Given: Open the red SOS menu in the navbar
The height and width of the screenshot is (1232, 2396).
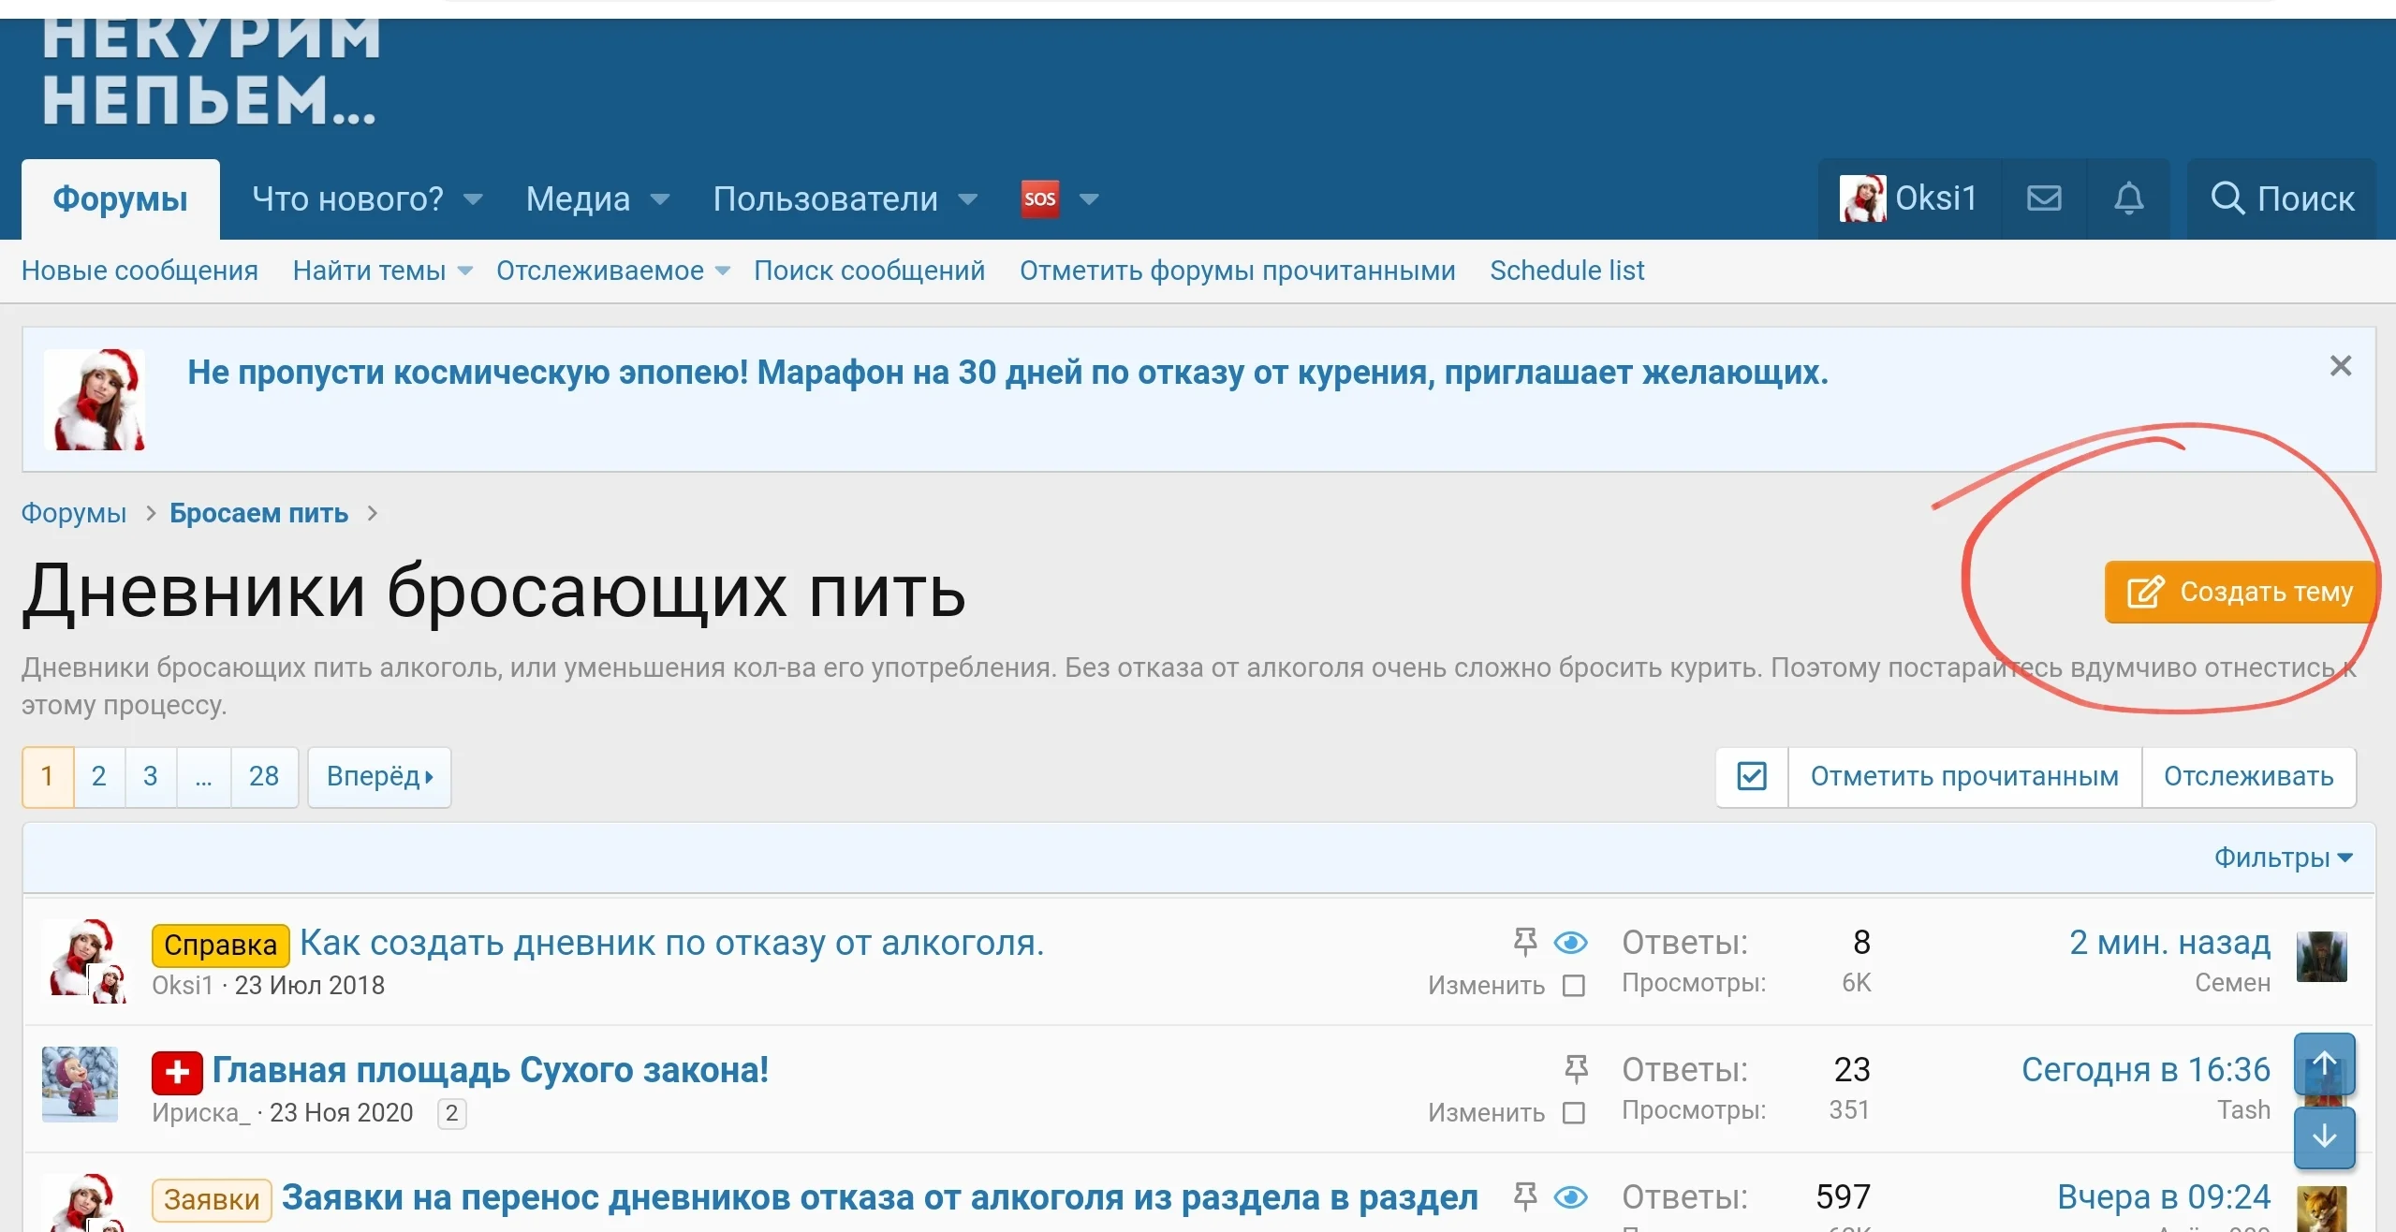Looking at the screenshot, I should click(1042, 198).
